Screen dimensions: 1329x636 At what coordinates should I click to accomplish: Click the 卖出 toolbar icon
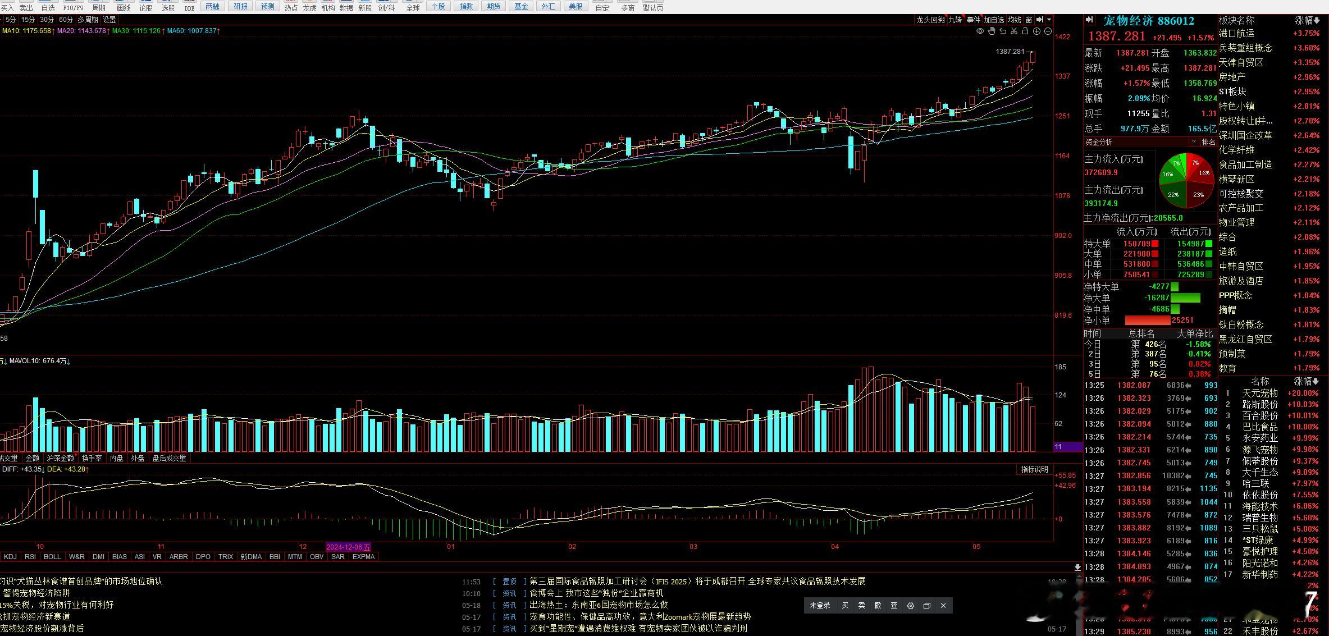pyautogui.click(x=26, y=6)
